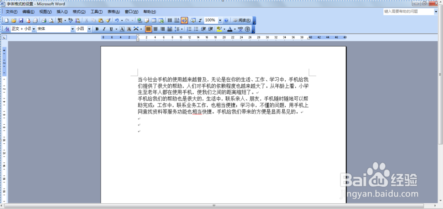Click the 阅读(R) reading layout button
443x209 pixels.
(242, 20)
